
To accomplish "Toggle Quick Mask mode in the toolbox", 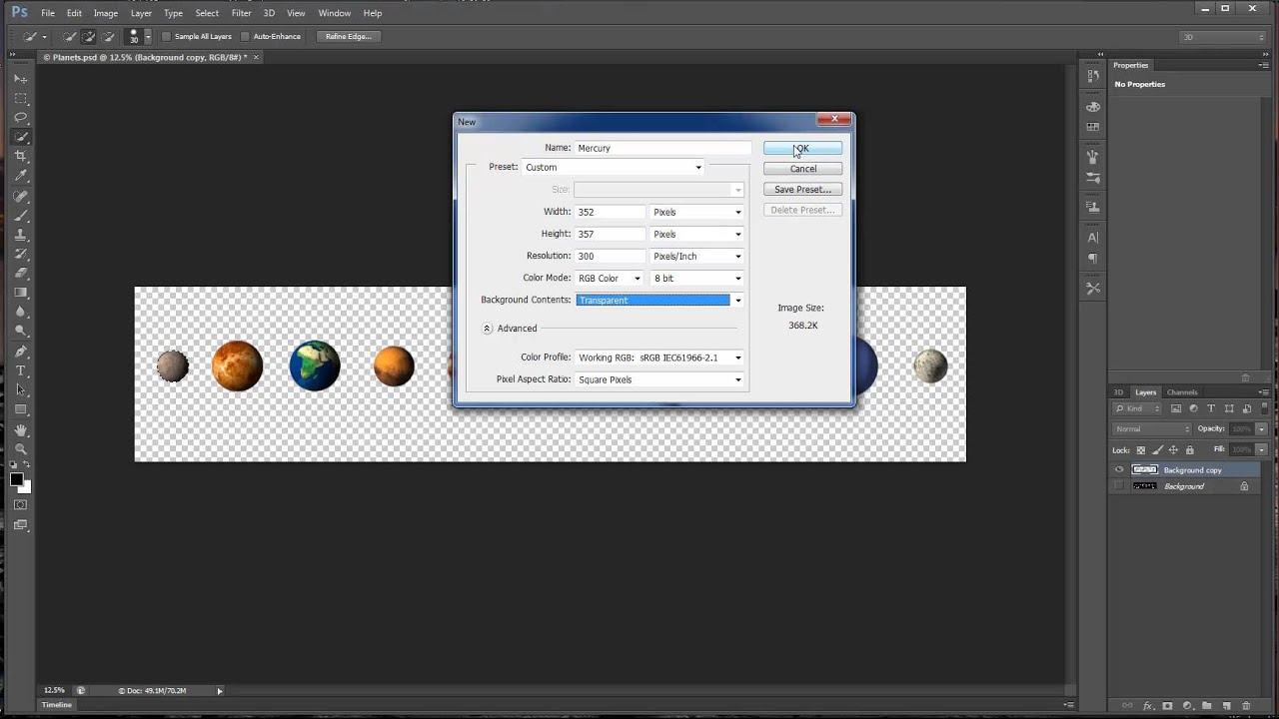I will click(21, 504).
